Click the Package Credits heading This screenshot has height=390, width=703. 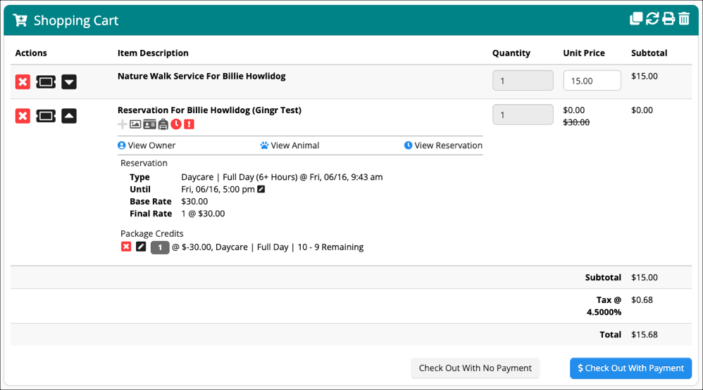coord(152,233)
